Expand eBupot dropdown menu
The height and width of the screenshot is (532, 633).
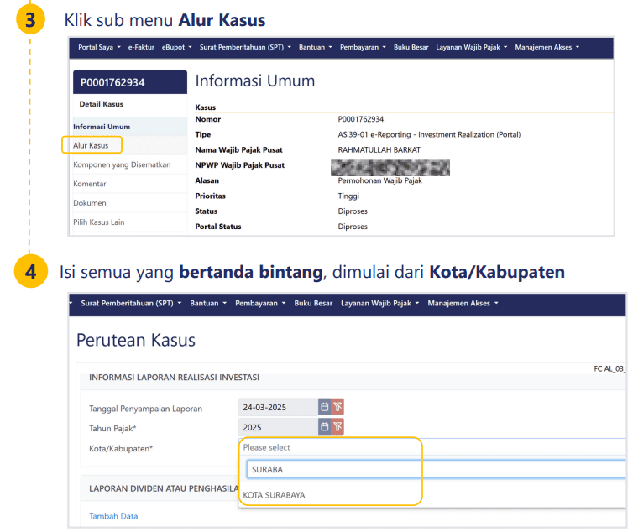point(177,47)
